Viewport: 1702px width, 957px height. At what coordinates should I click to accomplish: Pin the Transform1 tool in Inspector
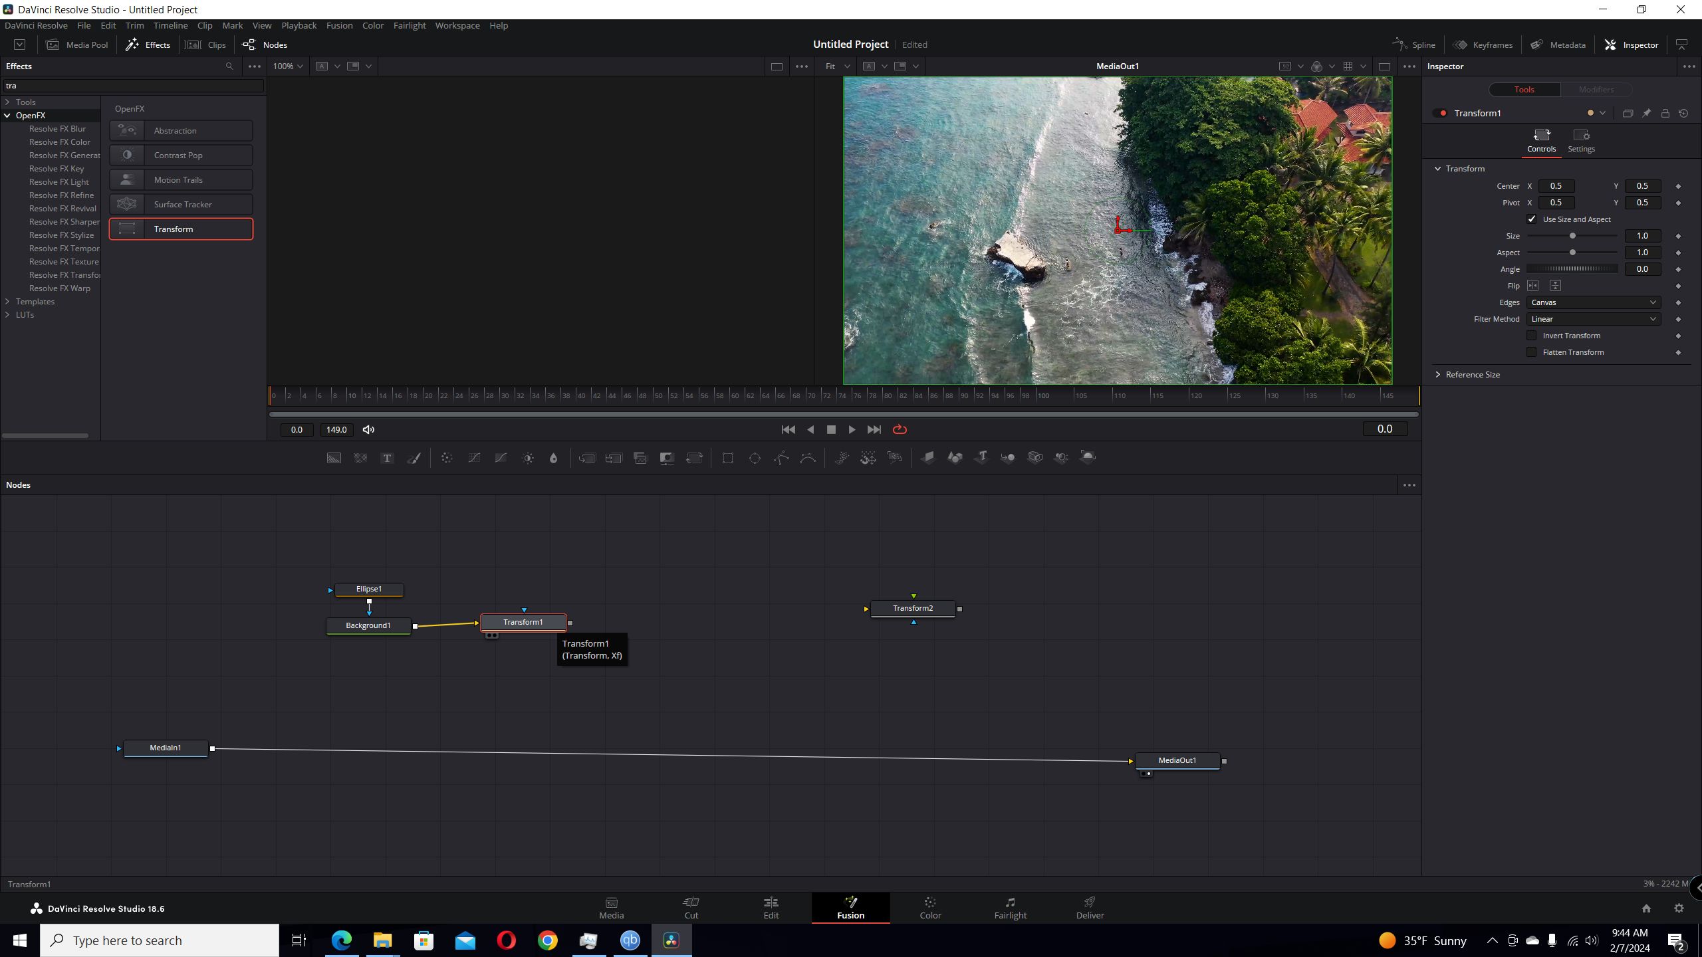click(x=1646, y=114)
